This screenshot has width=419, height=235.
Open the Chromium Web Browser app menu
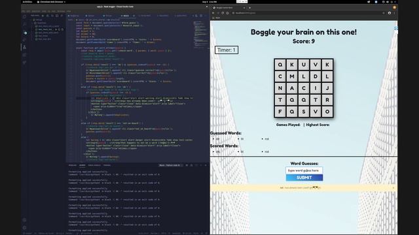click(x=51, y=1)
